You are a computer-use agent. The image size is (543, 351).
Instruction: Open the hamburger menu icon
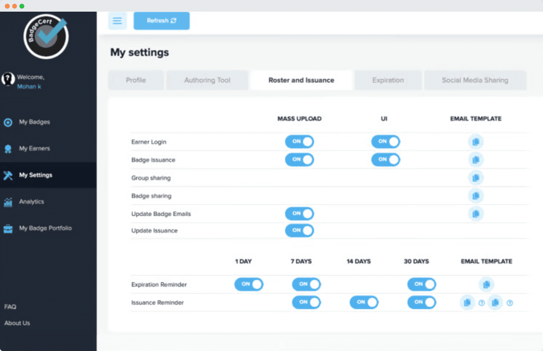[117, 21]
